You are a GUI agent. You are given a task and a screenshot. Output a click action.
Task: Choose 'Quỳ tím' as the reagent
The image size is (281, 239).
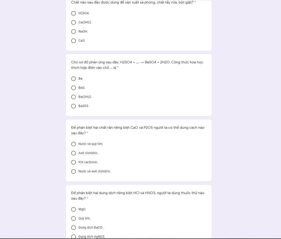tap(74, 218)
